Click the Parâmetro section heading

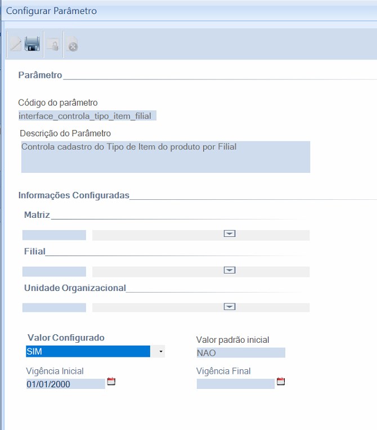point(41,75)
